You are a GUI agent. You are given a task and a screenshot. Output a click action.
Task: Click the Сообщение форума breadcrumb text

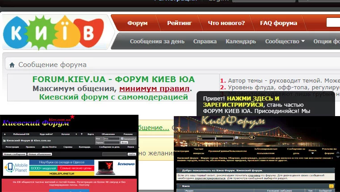click(52, 65)
